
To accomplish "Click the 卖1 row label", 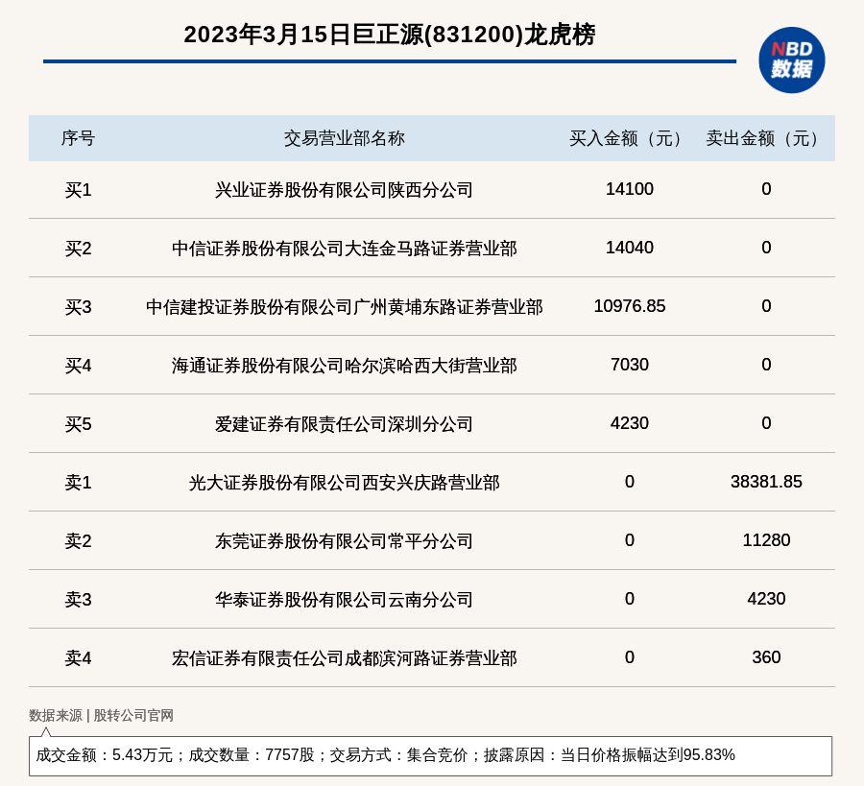I will point(78,483).
